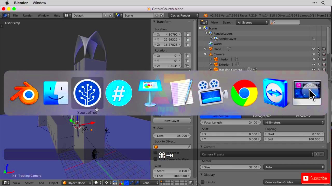The image size is (332, 186).
Task: Enable the translate manipulator arrow
Action: tap(126, 183)
